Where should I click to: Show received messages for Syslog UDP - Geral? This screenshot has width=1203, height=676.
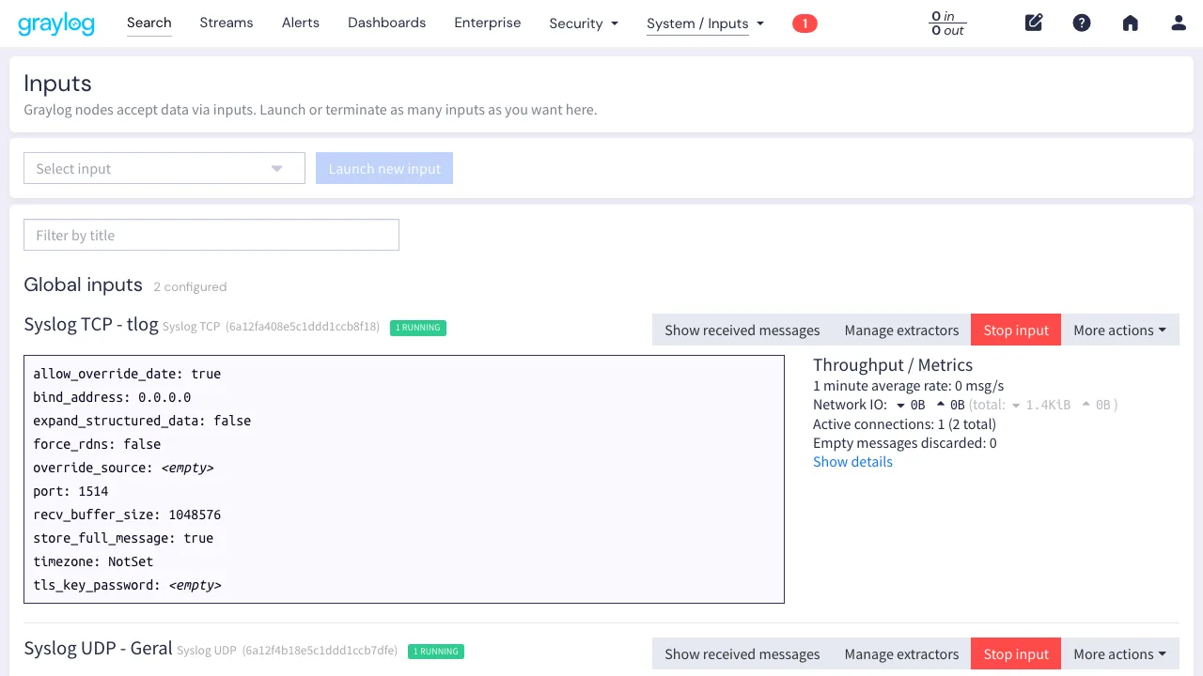tap(742, 653)
